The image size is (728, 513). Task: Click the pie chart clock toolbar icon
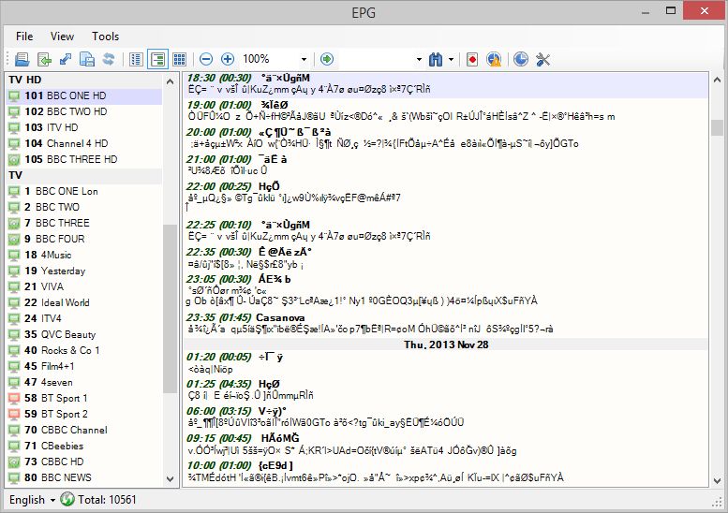[521, 59]
